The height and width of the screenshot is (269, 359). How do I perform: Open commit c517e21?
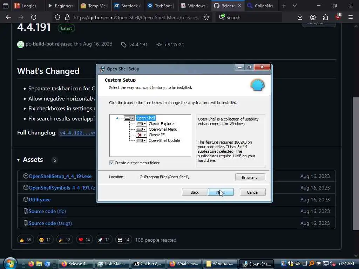point(174,44)
